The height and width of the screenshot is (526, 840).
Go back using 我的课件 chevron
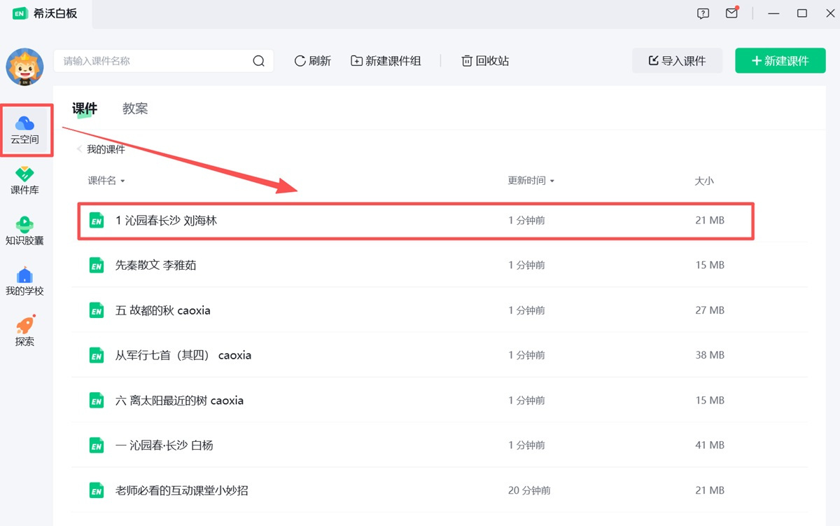coord(79,149)
